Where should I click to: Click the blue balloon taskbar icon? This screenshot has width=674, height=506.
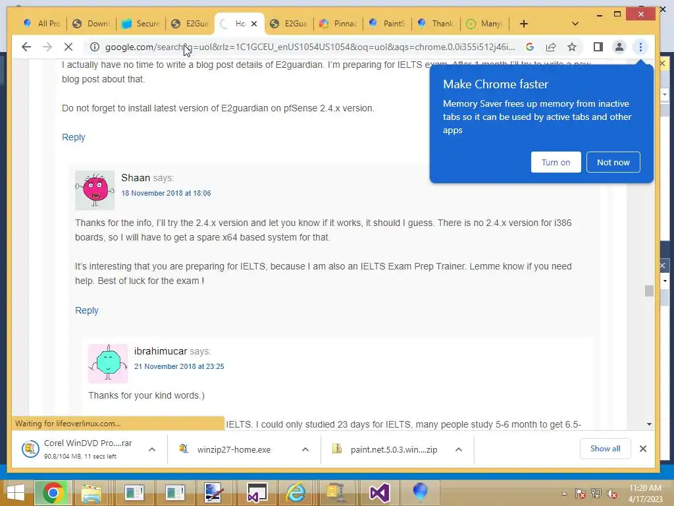click(420, 493)
